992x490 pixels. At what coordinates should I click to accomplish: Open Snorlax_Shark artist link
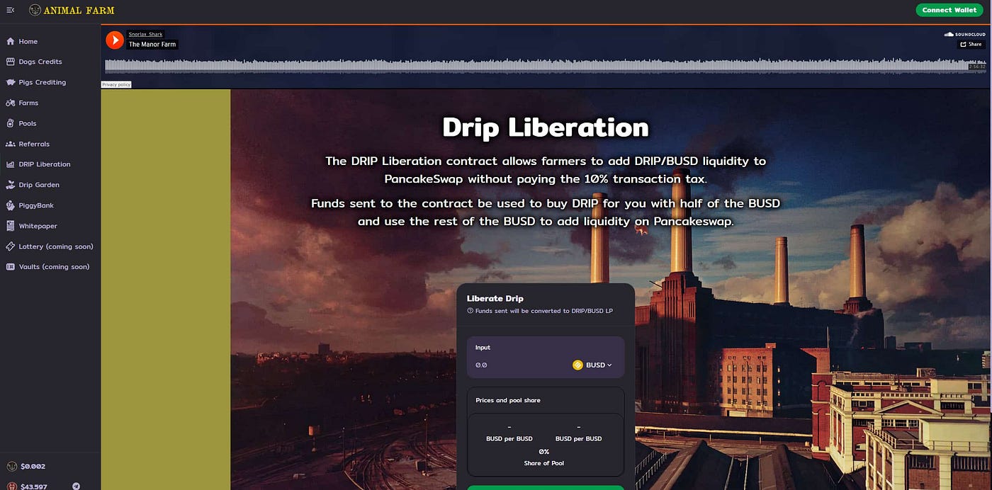[145, 34]
